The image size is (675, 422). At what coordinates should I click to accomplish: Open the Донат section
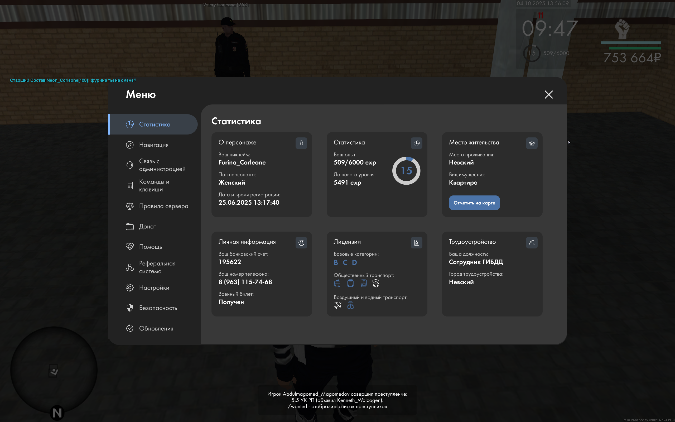148,226
